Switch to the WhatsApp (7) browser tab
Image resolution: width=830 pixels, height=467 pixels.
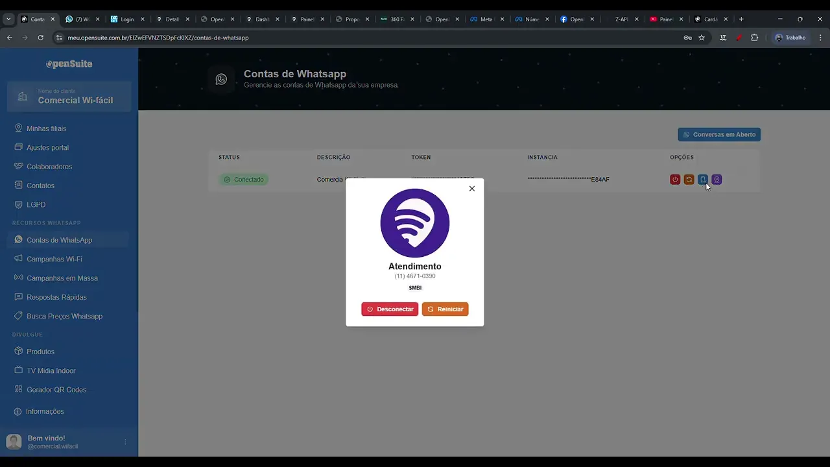coord(82,19)
